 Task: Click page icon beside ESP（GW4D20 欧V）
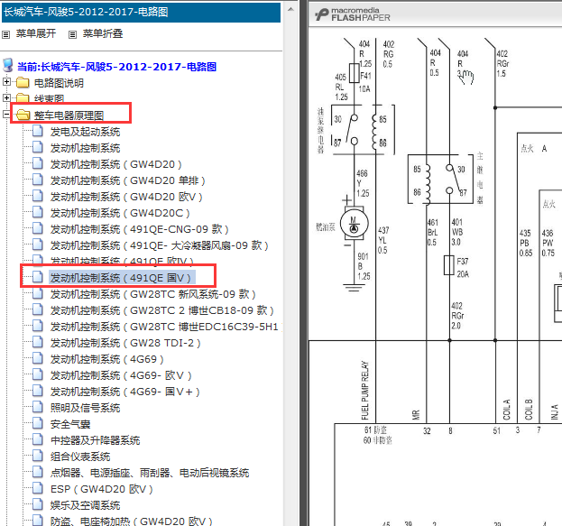coord(38,488)
